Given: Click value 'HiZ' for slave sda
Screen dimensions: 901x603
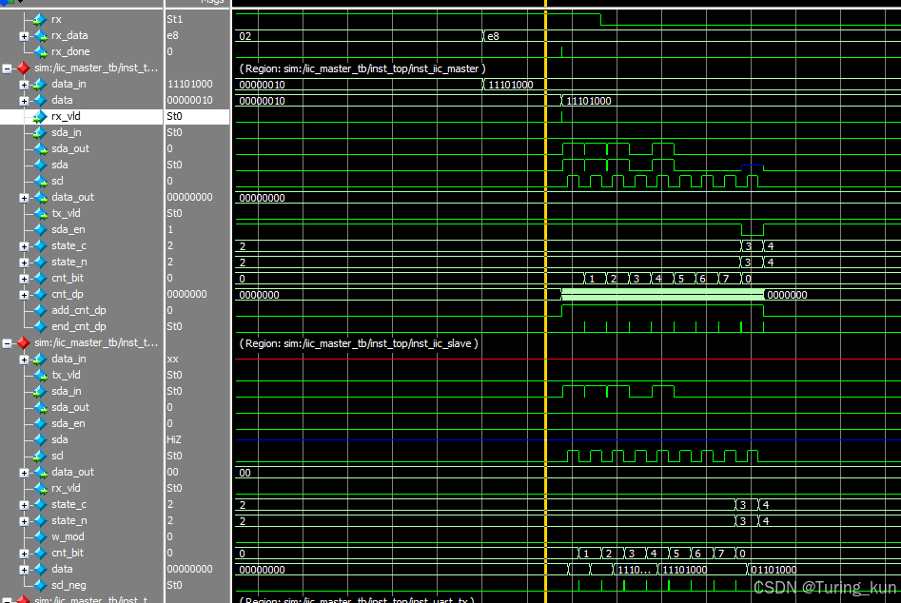Looking at the screenshot, I should click(x=173, y=439).
